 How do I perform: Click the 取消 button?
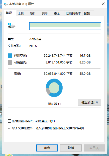coord(71,148)
